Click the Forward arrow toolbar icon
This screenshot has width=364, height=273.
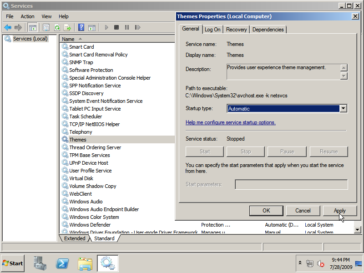pos(18,28)
